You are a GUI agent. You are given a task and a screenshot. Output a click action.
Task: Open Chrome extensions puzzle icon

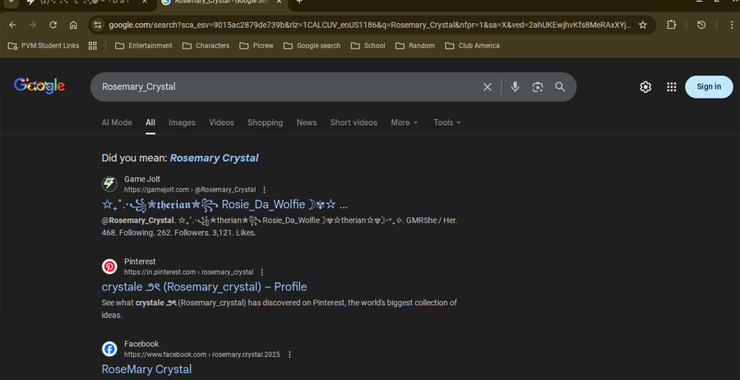coord(671,25)
